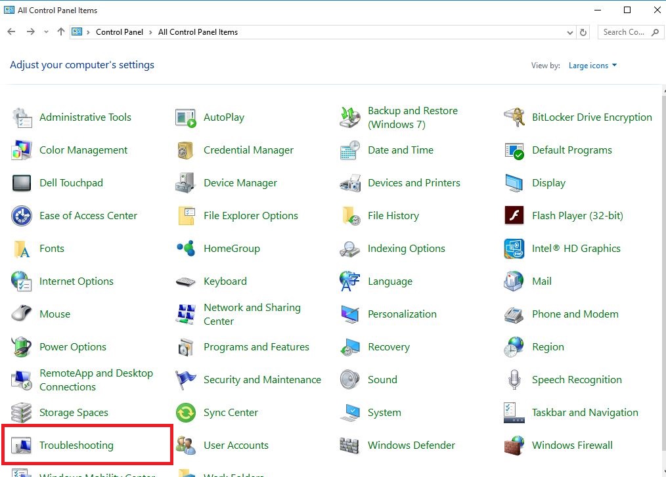This screenshot has width=666, height=477.
Task: Open Storage Spaces drives icon
Action: [x=22, y=413]
